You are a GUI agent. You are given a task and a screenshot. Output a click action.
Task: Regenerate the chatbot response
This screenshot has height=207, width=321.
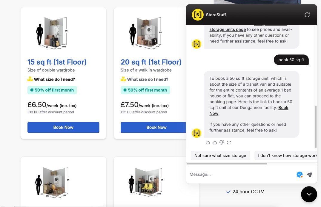229,142
